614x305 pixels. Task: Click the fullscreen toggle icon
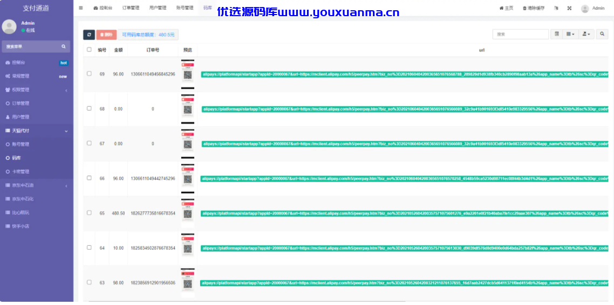pyautogui.click(x=569, y=8)
